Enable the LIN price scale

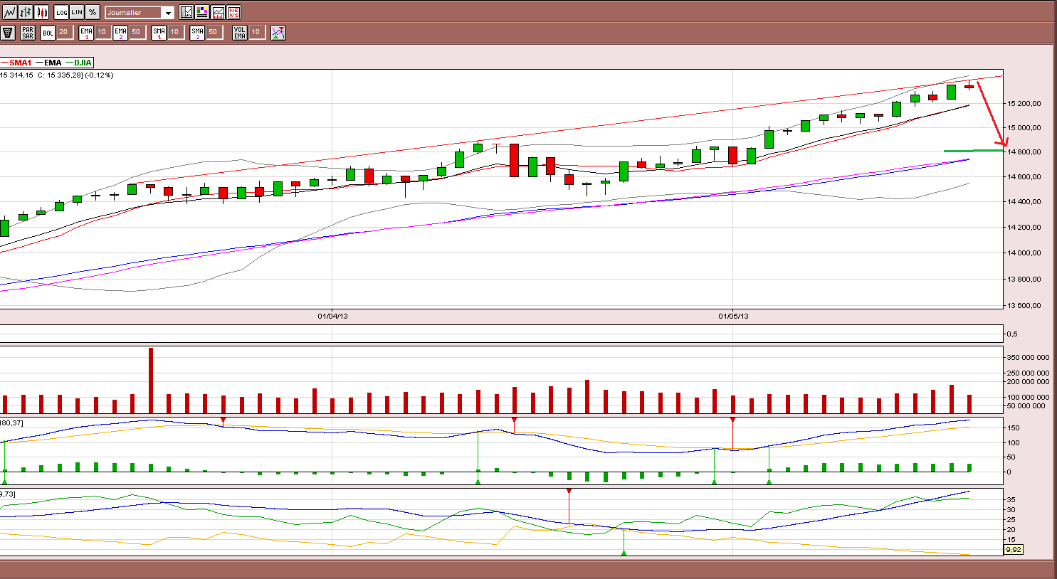point(77,12)
